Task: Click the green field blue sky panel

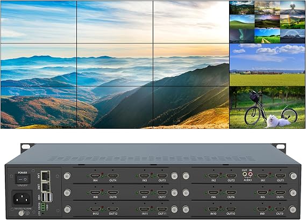Action: 267,64
